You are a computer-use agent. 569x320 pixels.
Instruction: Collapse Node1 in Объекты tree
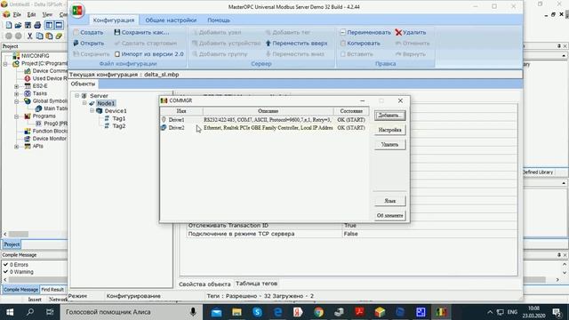pyautogui.click(x=84, y=103)
